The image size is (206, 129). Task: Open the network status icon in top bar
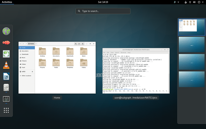point(190,2)
